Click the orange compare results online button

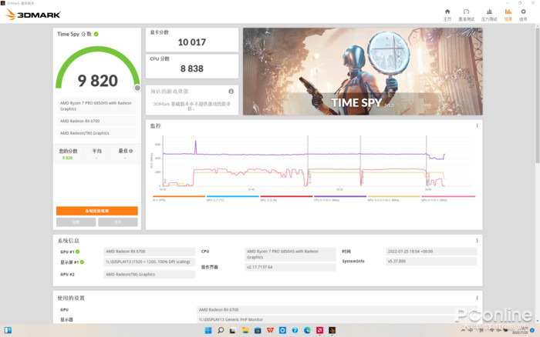pyautogui.click(x=96, y=211)
